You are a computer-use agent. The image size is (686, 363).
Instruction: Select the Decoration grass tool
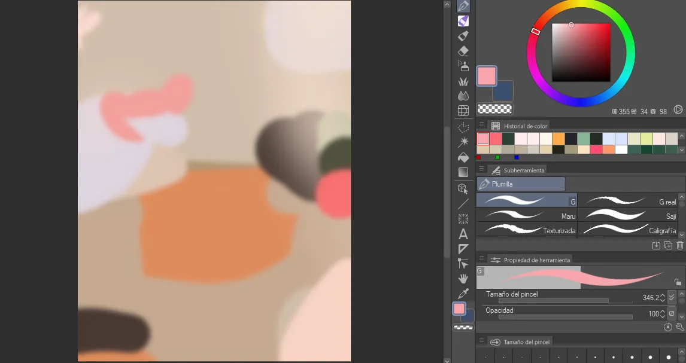[x=463, y=81]
